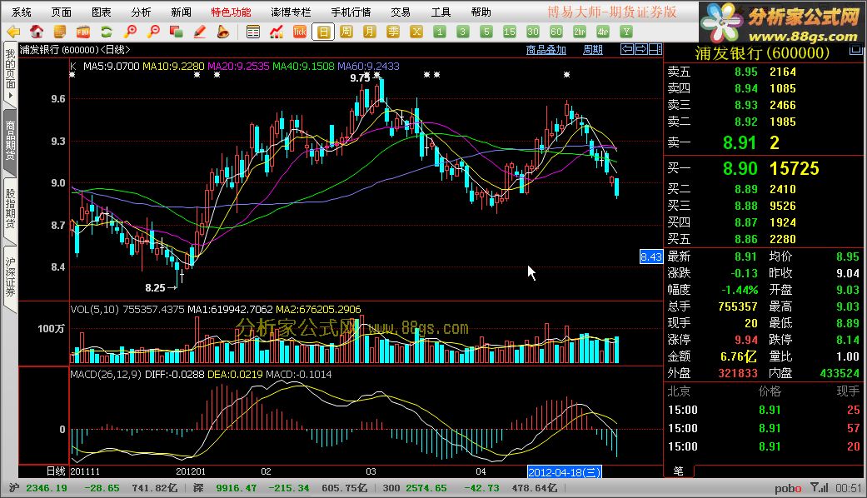Select the 4hr period icon
The height and width of the screenshot is (498, 867).
click(603, 32)
